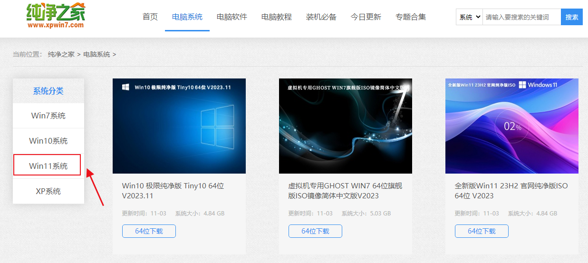Go to the 今日更新 section
The image size is (588, 263).
pos(366,17)
